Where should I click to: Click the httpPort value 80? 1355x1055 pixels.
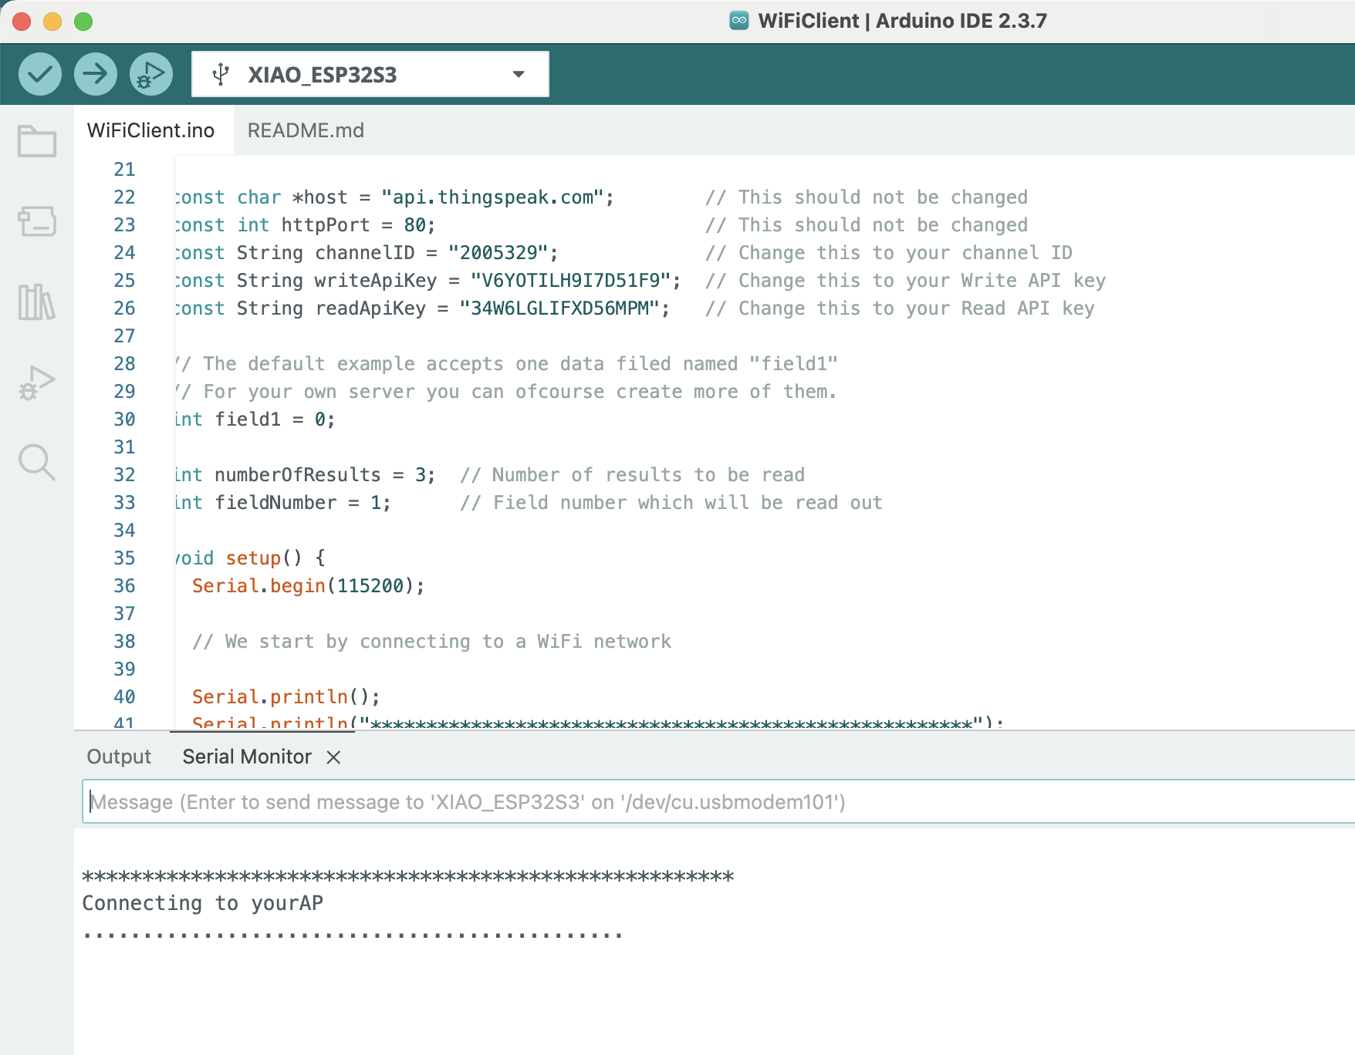[415, 225]
